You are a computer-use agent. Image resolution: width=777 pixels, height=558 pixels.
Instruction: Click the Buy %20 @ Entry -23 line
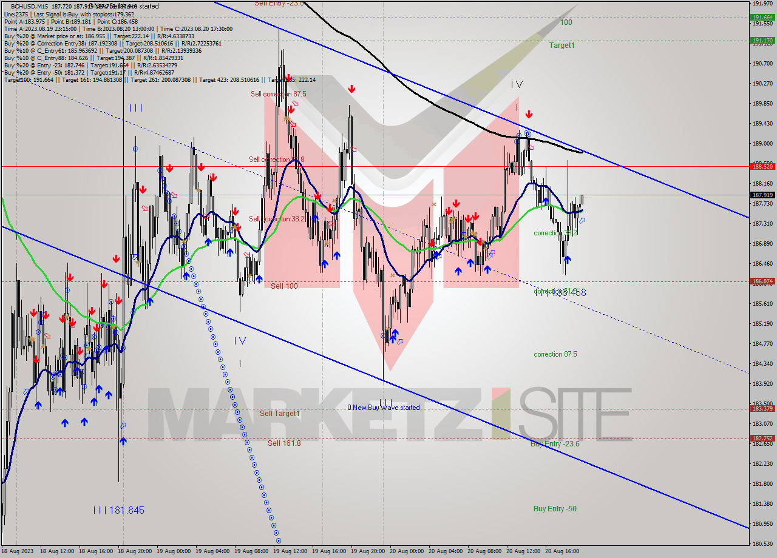point(90,66)
